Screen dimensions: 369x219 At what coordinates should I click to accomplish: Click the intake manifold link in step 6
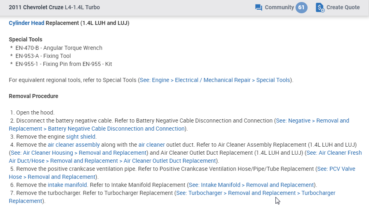coord(67,185)
